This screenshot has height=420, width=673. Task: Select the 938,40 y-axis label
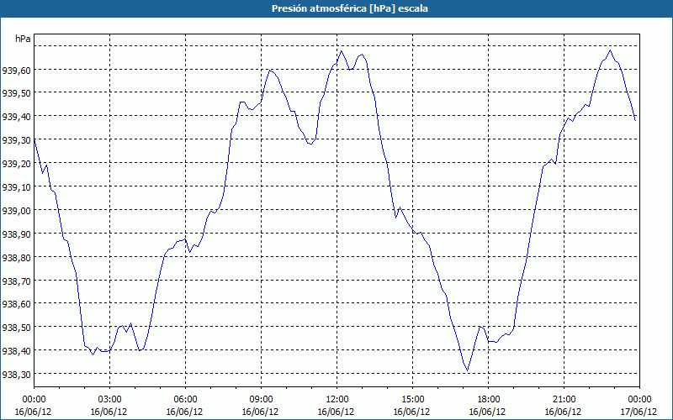pos(16,350)
